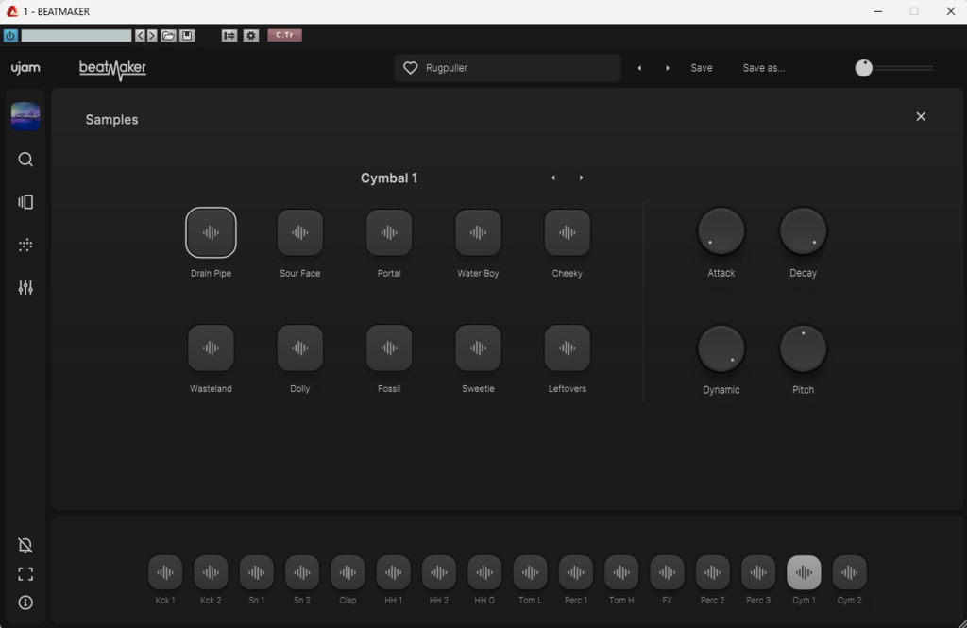967x628 pixels.
Task: Trigger the Perc 2 instrument pad
Action: pos(713,572)
